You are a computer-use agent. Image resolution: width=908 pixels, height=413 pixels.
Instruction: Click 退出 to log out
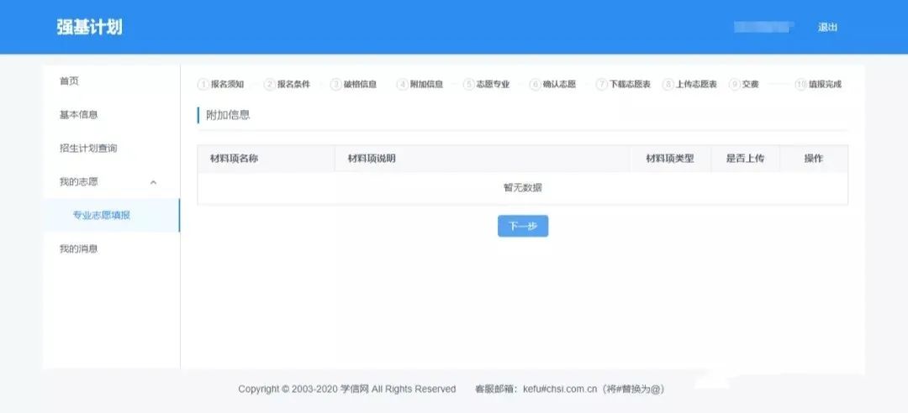click(827, 27)
